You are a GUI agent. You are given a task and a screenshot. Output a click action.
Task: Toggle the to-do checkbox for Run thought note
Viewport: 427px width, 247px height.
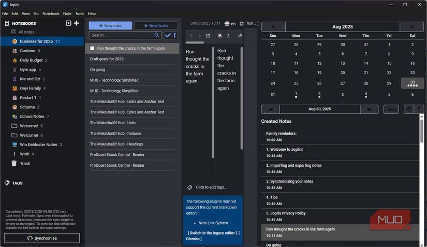click(x=92, y=48)
